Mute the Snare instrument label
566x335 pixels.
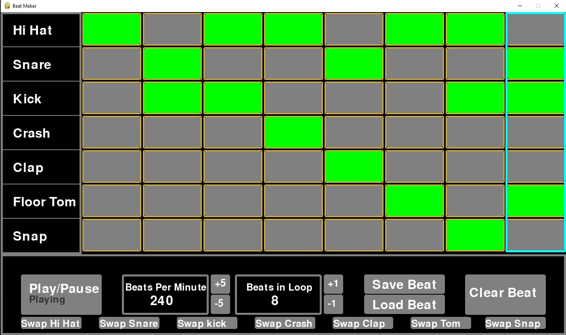41,65
